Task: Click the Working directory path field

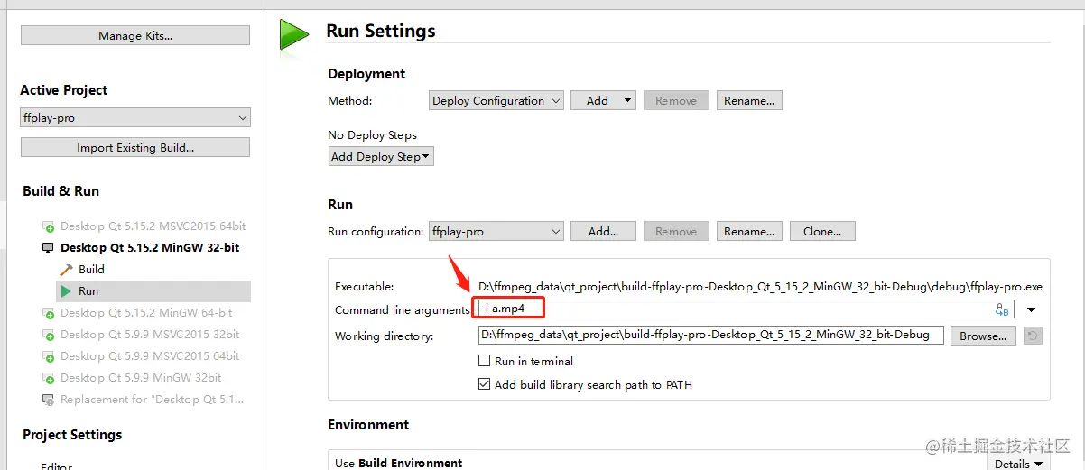Action: coord(710,336)
